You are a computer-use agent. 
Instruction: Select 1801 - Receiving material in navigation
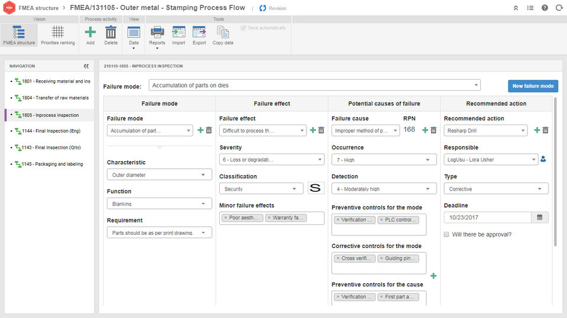[x=53, y=81]
